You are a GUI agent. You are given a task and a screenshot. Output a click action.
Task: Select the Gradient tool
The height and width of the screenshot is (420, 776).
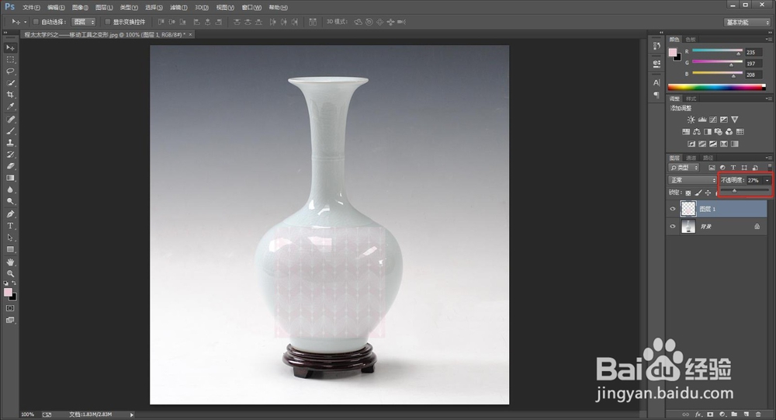(x=10, y=178)
